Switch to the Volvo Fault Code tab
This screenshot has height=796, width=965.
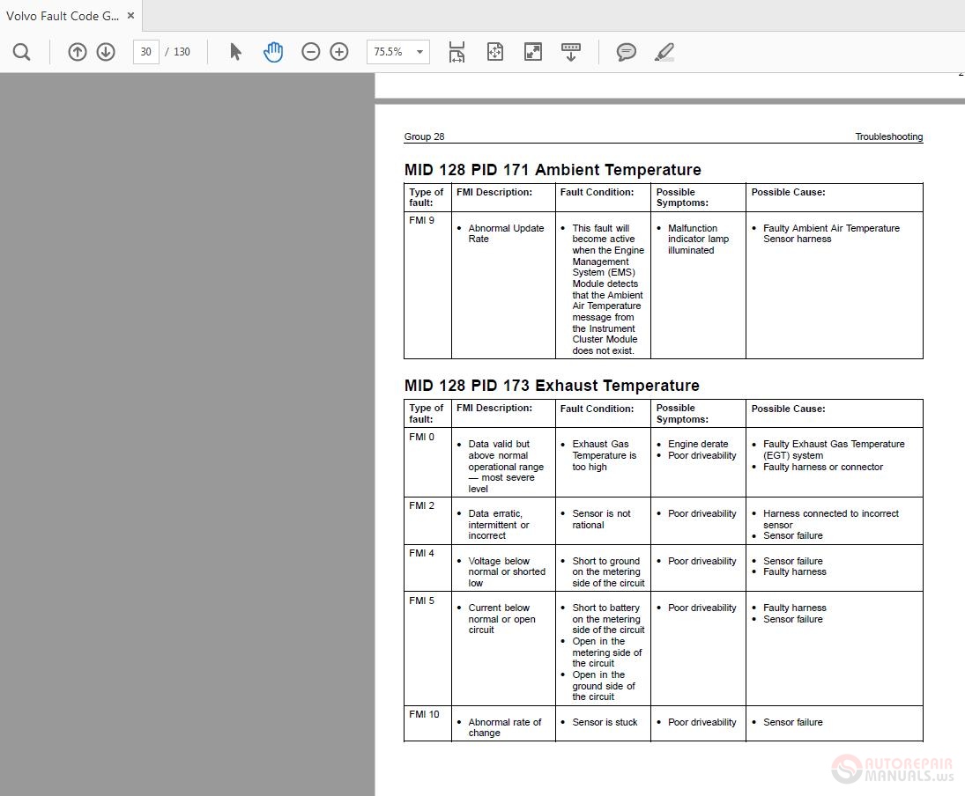[x=62, y=16]
